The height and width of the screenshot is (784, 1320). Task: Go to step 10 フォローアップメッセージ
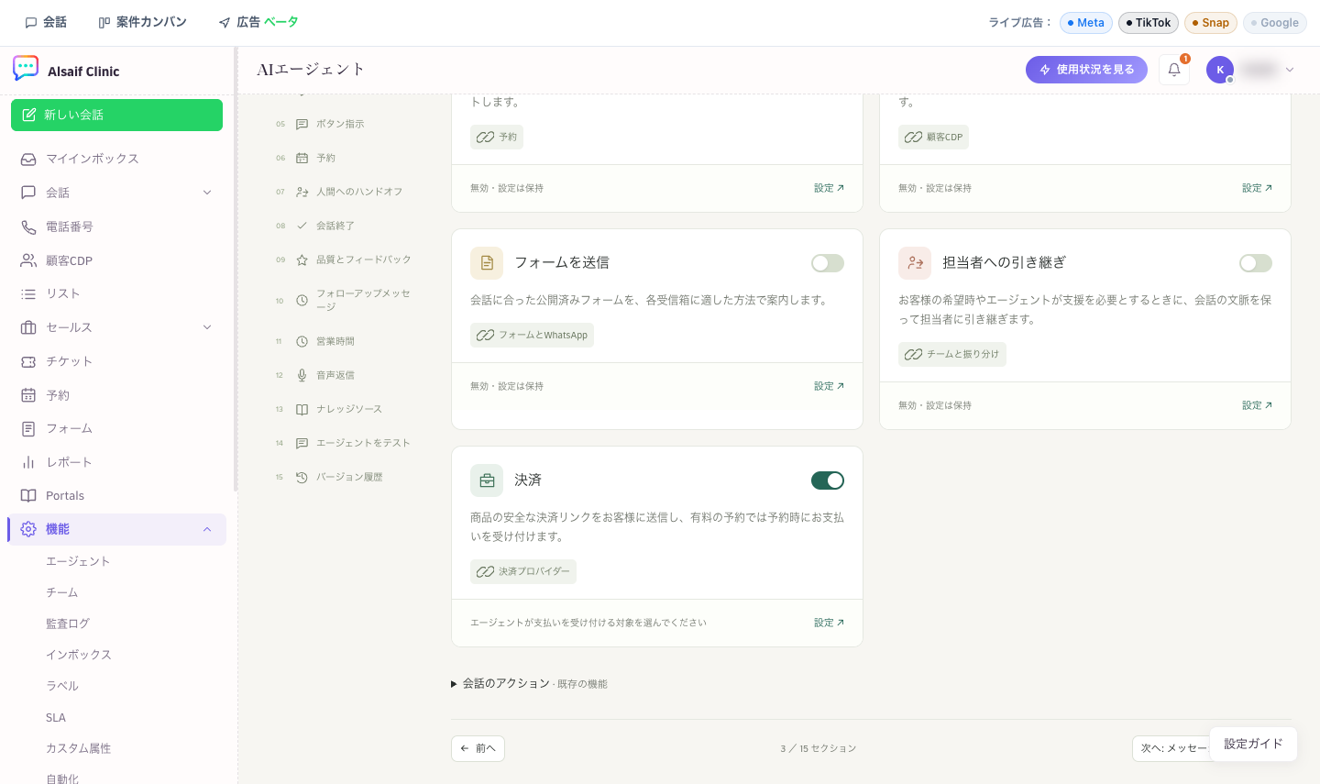click(344, 300)
